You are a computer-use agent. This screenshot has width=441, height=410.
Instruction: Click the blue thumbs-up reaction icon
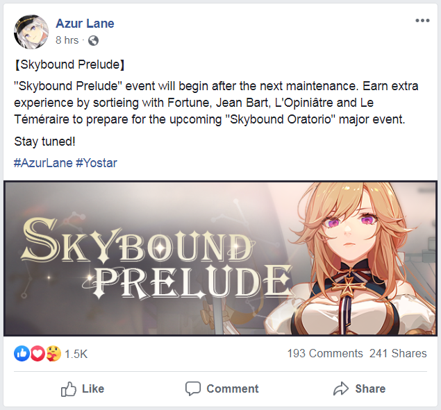(x=22, y=353)
